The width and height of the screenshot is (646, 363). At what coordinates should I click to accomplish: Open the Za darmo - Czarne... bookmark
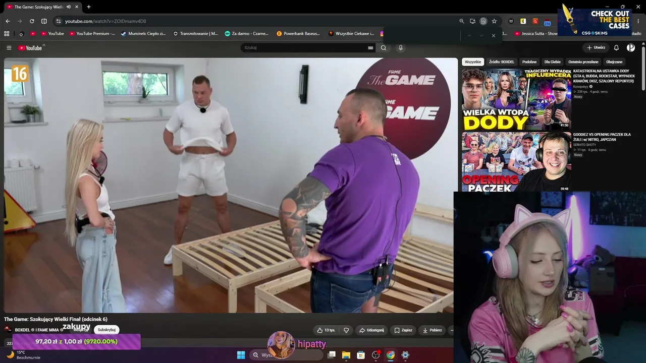point(247,34)
